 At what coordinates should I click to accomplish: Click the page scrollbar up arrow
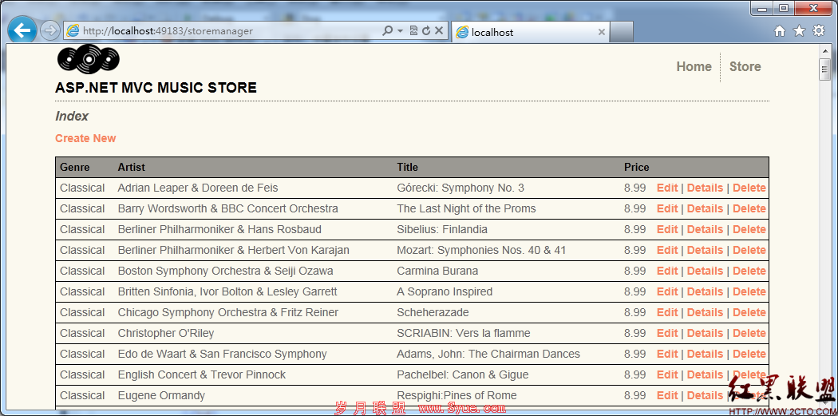[824, 51]
